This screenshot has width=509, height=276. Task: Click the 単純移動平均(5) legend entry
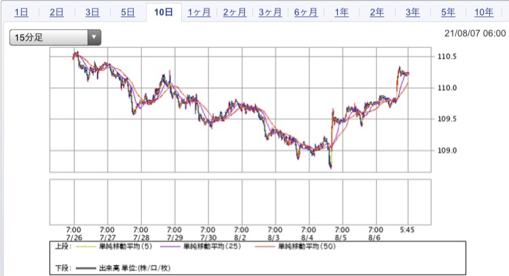(x=126, y=246)
